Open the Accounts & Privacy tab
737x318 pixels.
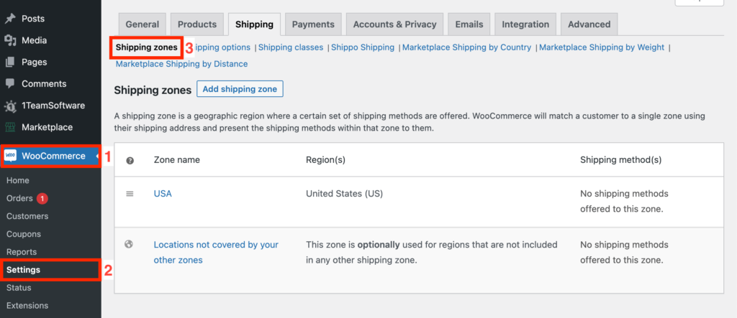[x=394, y=24]
